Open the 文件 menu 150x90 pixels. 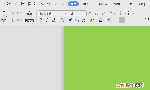pos(9,4)
